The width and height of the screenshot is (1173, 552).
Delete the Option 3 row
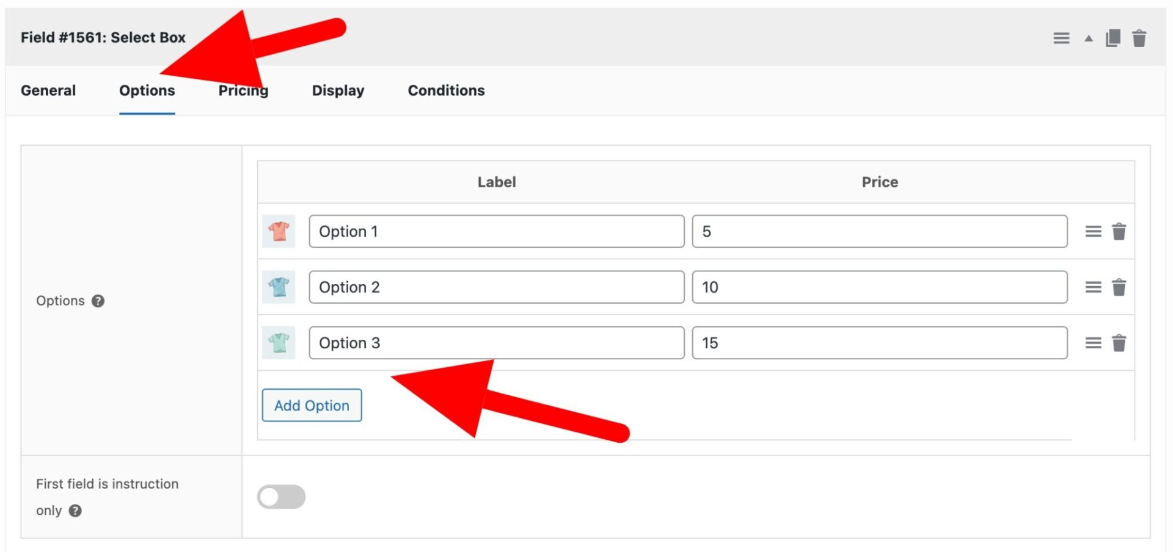1119,343
